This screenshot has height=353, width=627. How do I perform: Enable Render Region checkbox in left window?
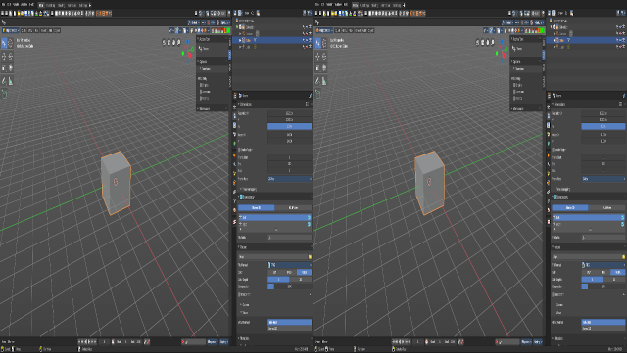coord(239,150)
